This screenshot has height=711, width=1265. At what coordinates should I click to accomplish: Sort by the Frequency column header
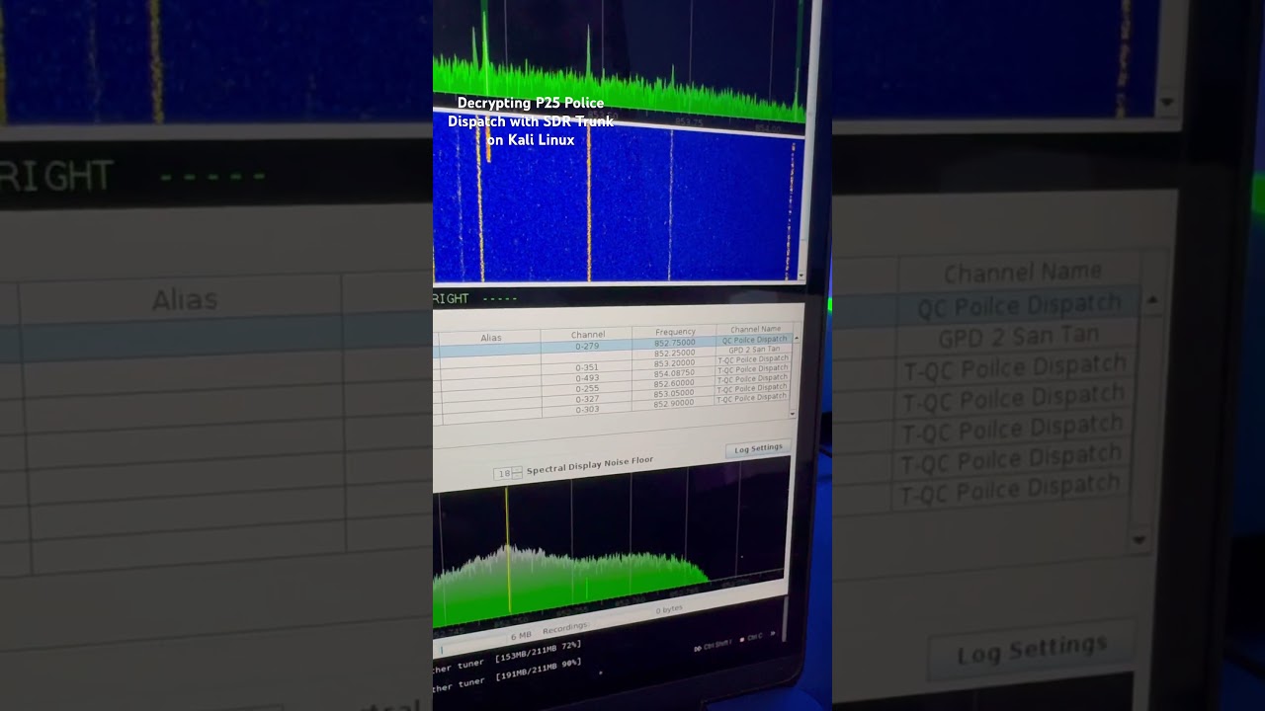[675, 332]
